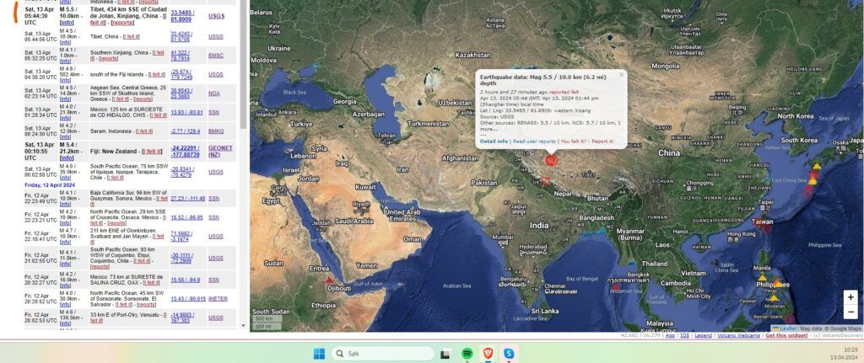Open Read user reports in the popup
The width and height of the screenshot is (864, 363).
[x=534, y=141]
